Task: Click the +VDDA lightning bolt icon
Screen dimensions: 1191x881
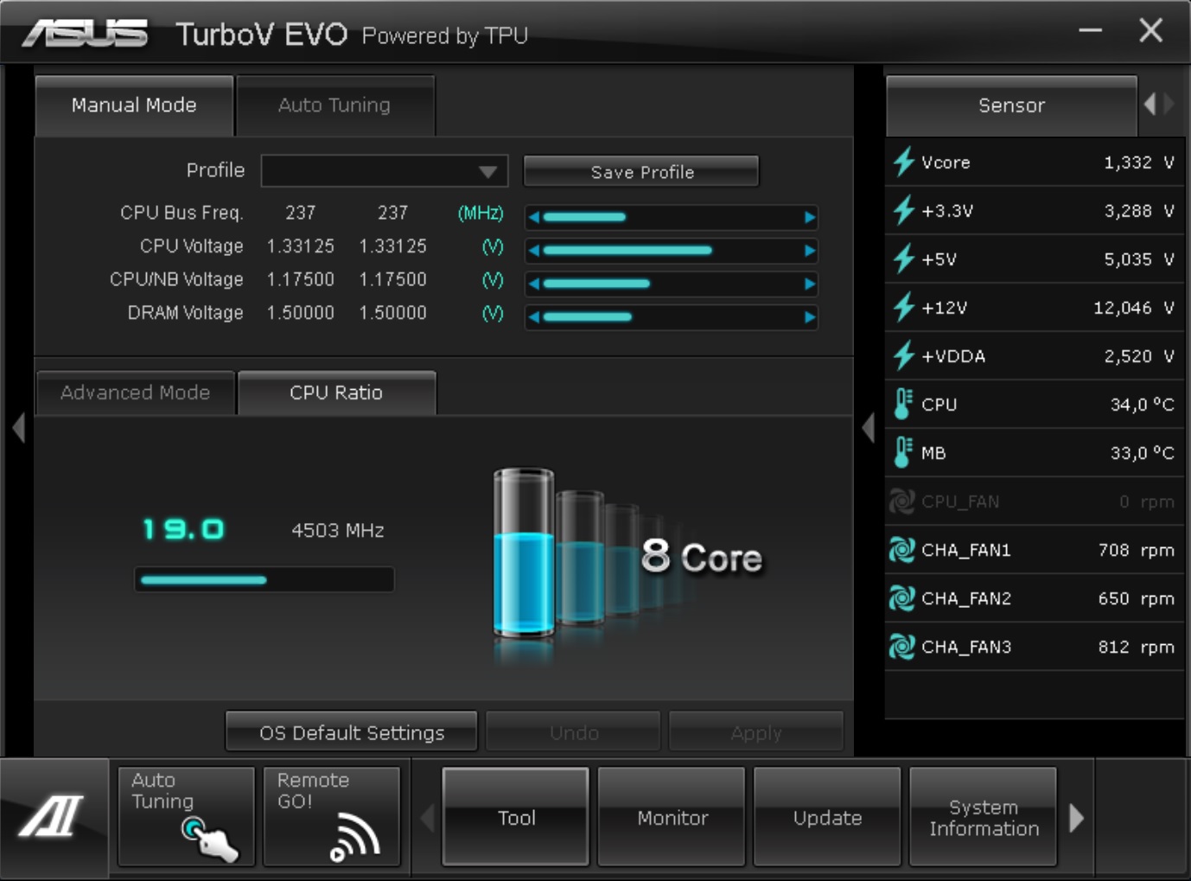Action: pyautogui.click(x=904, y=355)
